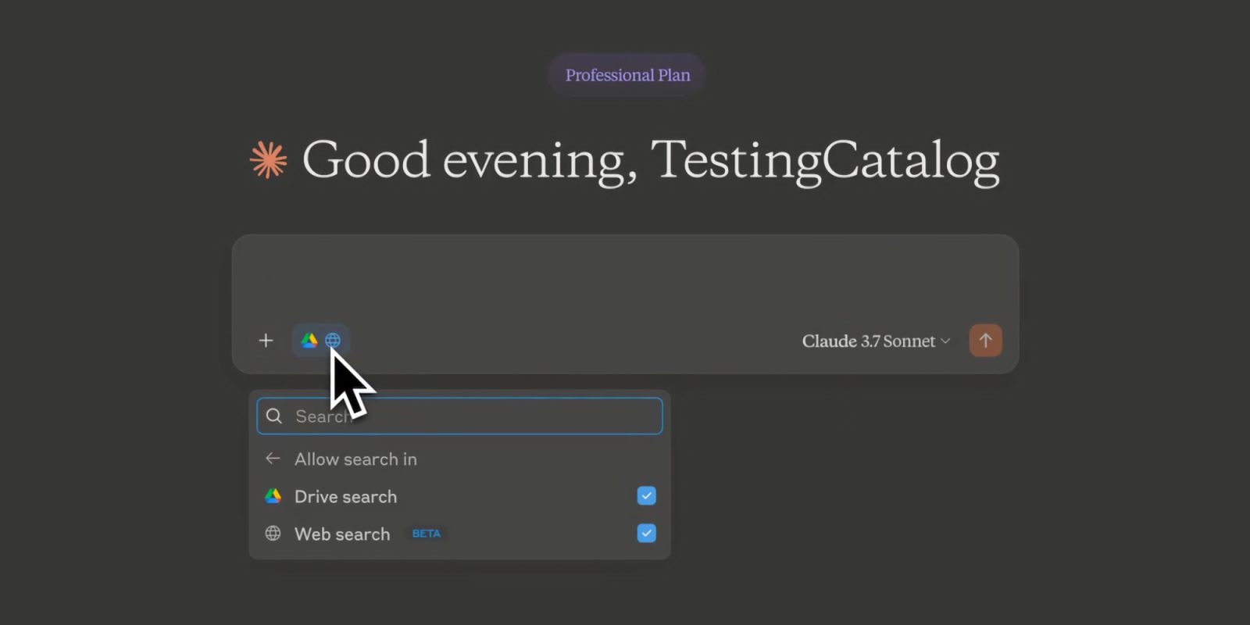
Task: Click the orange Claude starburst logo
Action: point(268,159)
